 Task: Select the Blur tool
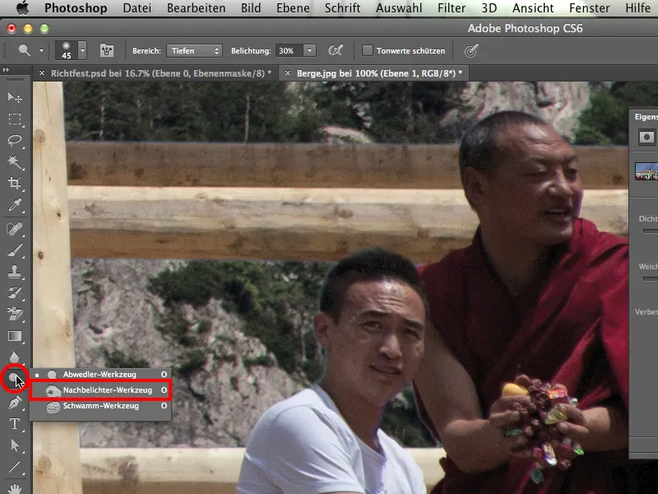[x=15, y=357]
